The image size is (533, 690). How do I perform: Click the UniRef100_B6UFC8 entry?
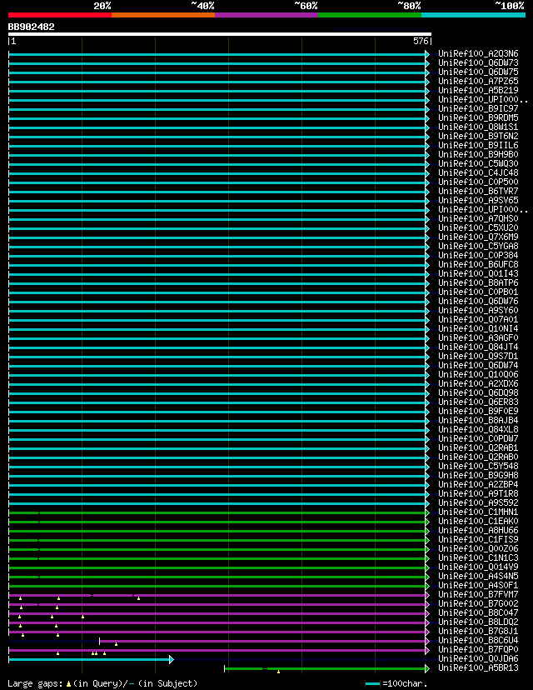point(478,264)
